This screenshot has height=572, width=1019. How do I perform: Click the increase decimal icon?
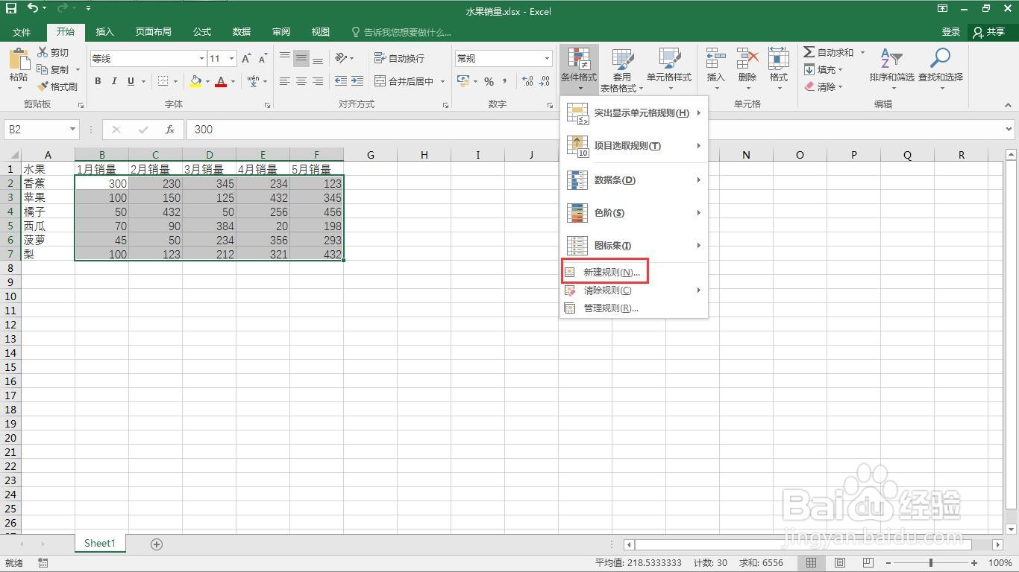point(527,81)
